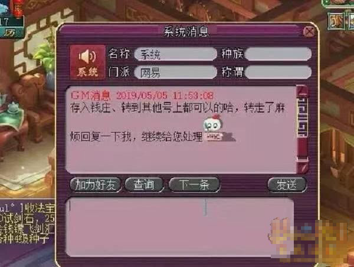This screenshot has width=354, height=267.
Task: Click the empty 称谓 field
Action: click(278, 72)
